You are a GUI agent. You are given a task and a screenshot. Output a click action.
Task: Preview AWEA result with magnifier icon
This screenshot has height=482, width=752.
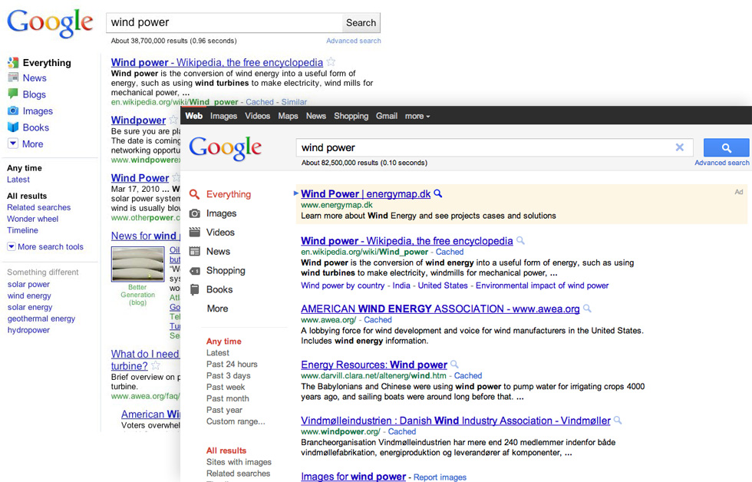point(588,309)
